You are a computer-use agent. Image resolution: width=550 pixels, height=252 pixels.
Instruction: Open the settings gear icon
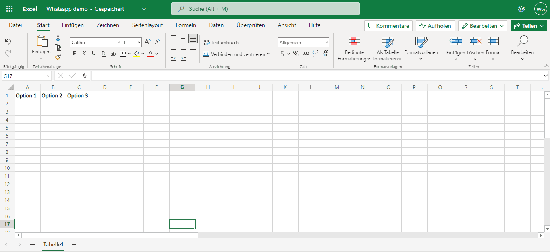521,9
